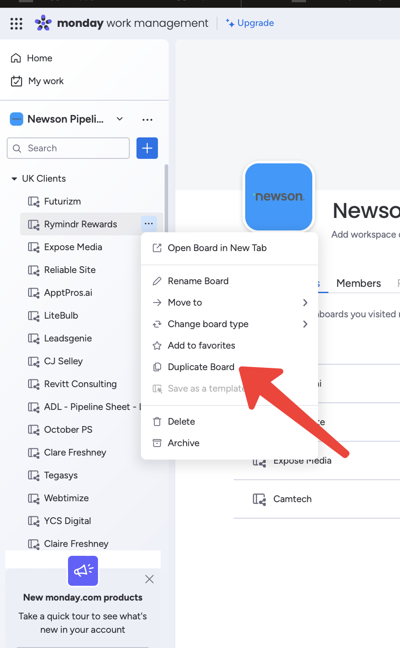Select the Rymindr Rewards board
400x648 pixels.
81,224
